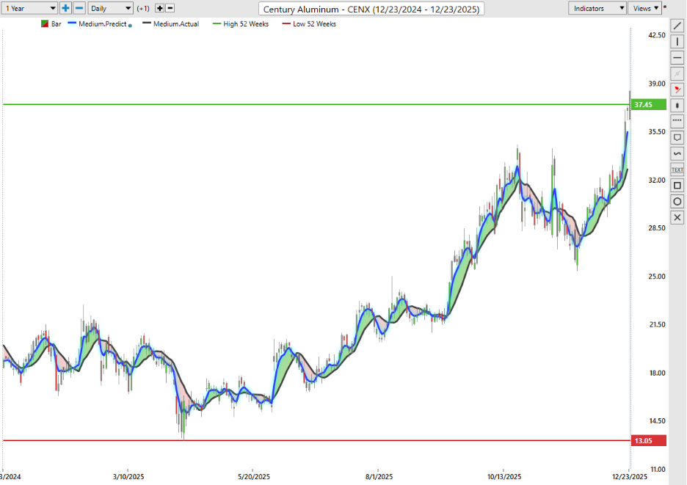Viewport: 687px width, 485px height.
Task: Select the circle shape drawing tool
Action: (677, 202)
